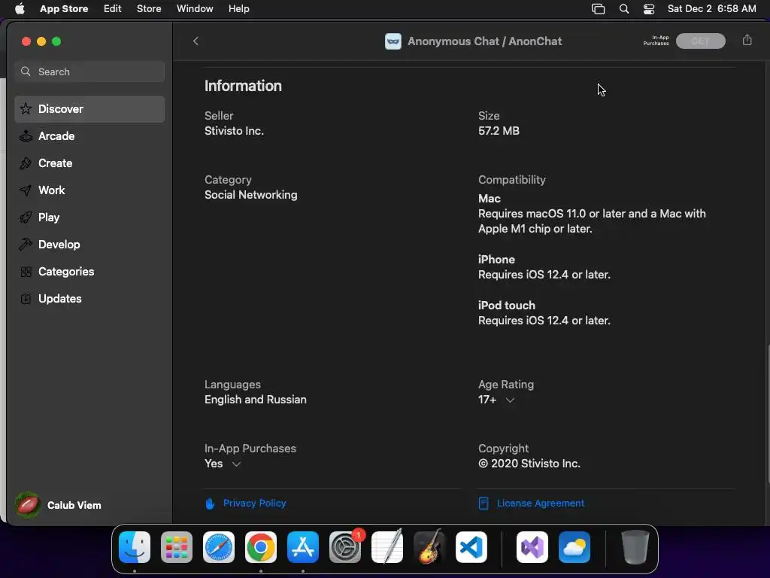770x578 pixels.
Task: Open the App Store menu
Action: click(x=64, y=9)
